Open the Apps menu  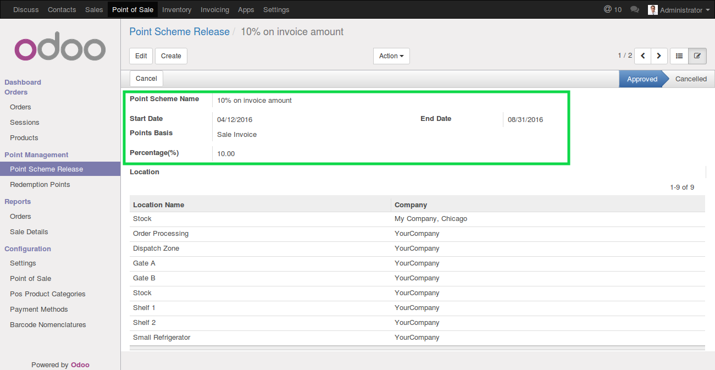pos(246,9)
